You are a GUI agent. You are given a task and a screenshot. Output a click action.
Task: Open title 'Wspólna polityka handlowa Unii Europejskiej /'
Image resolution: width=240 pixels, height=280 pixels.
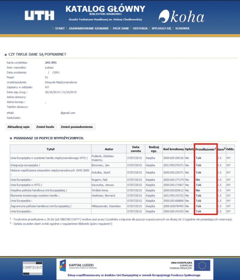pyautogui.click(x=39, y=190)
